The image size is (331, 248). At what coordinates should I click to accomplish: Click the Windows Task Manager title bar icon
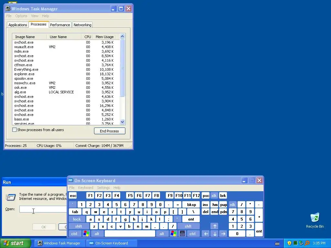[x=8, y=9]
